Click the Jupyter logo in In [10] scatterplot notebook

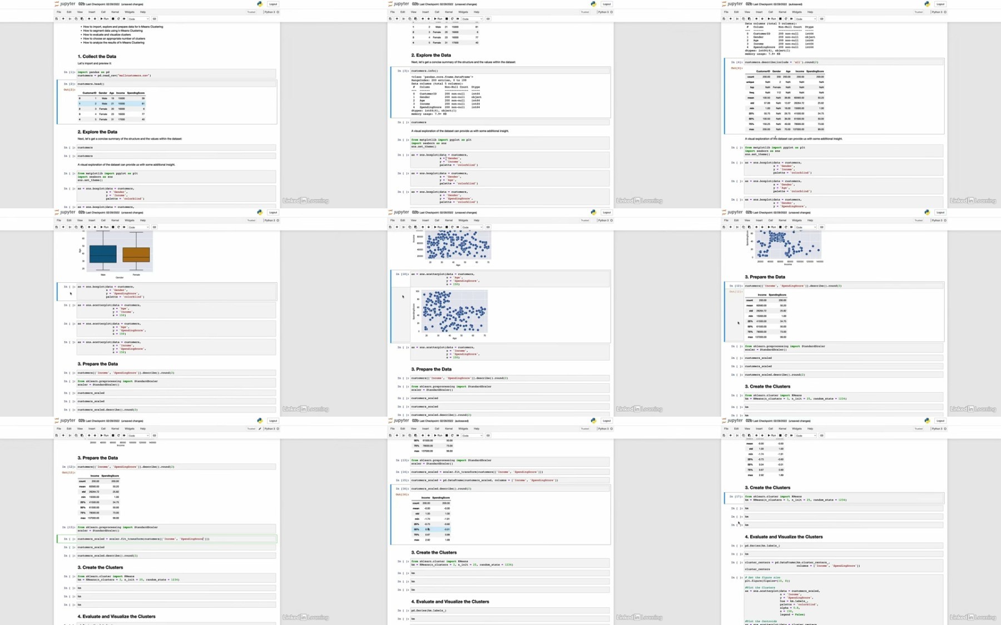(398, 212)
